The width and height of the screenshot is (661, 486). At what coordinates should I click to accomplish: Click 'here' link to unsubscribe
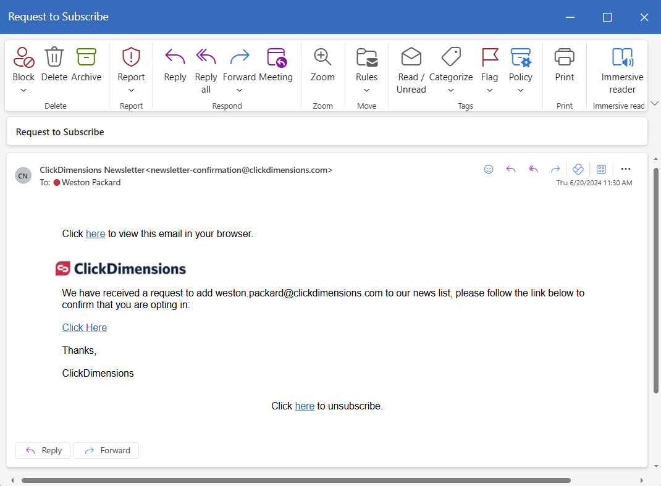click(305, 406)
